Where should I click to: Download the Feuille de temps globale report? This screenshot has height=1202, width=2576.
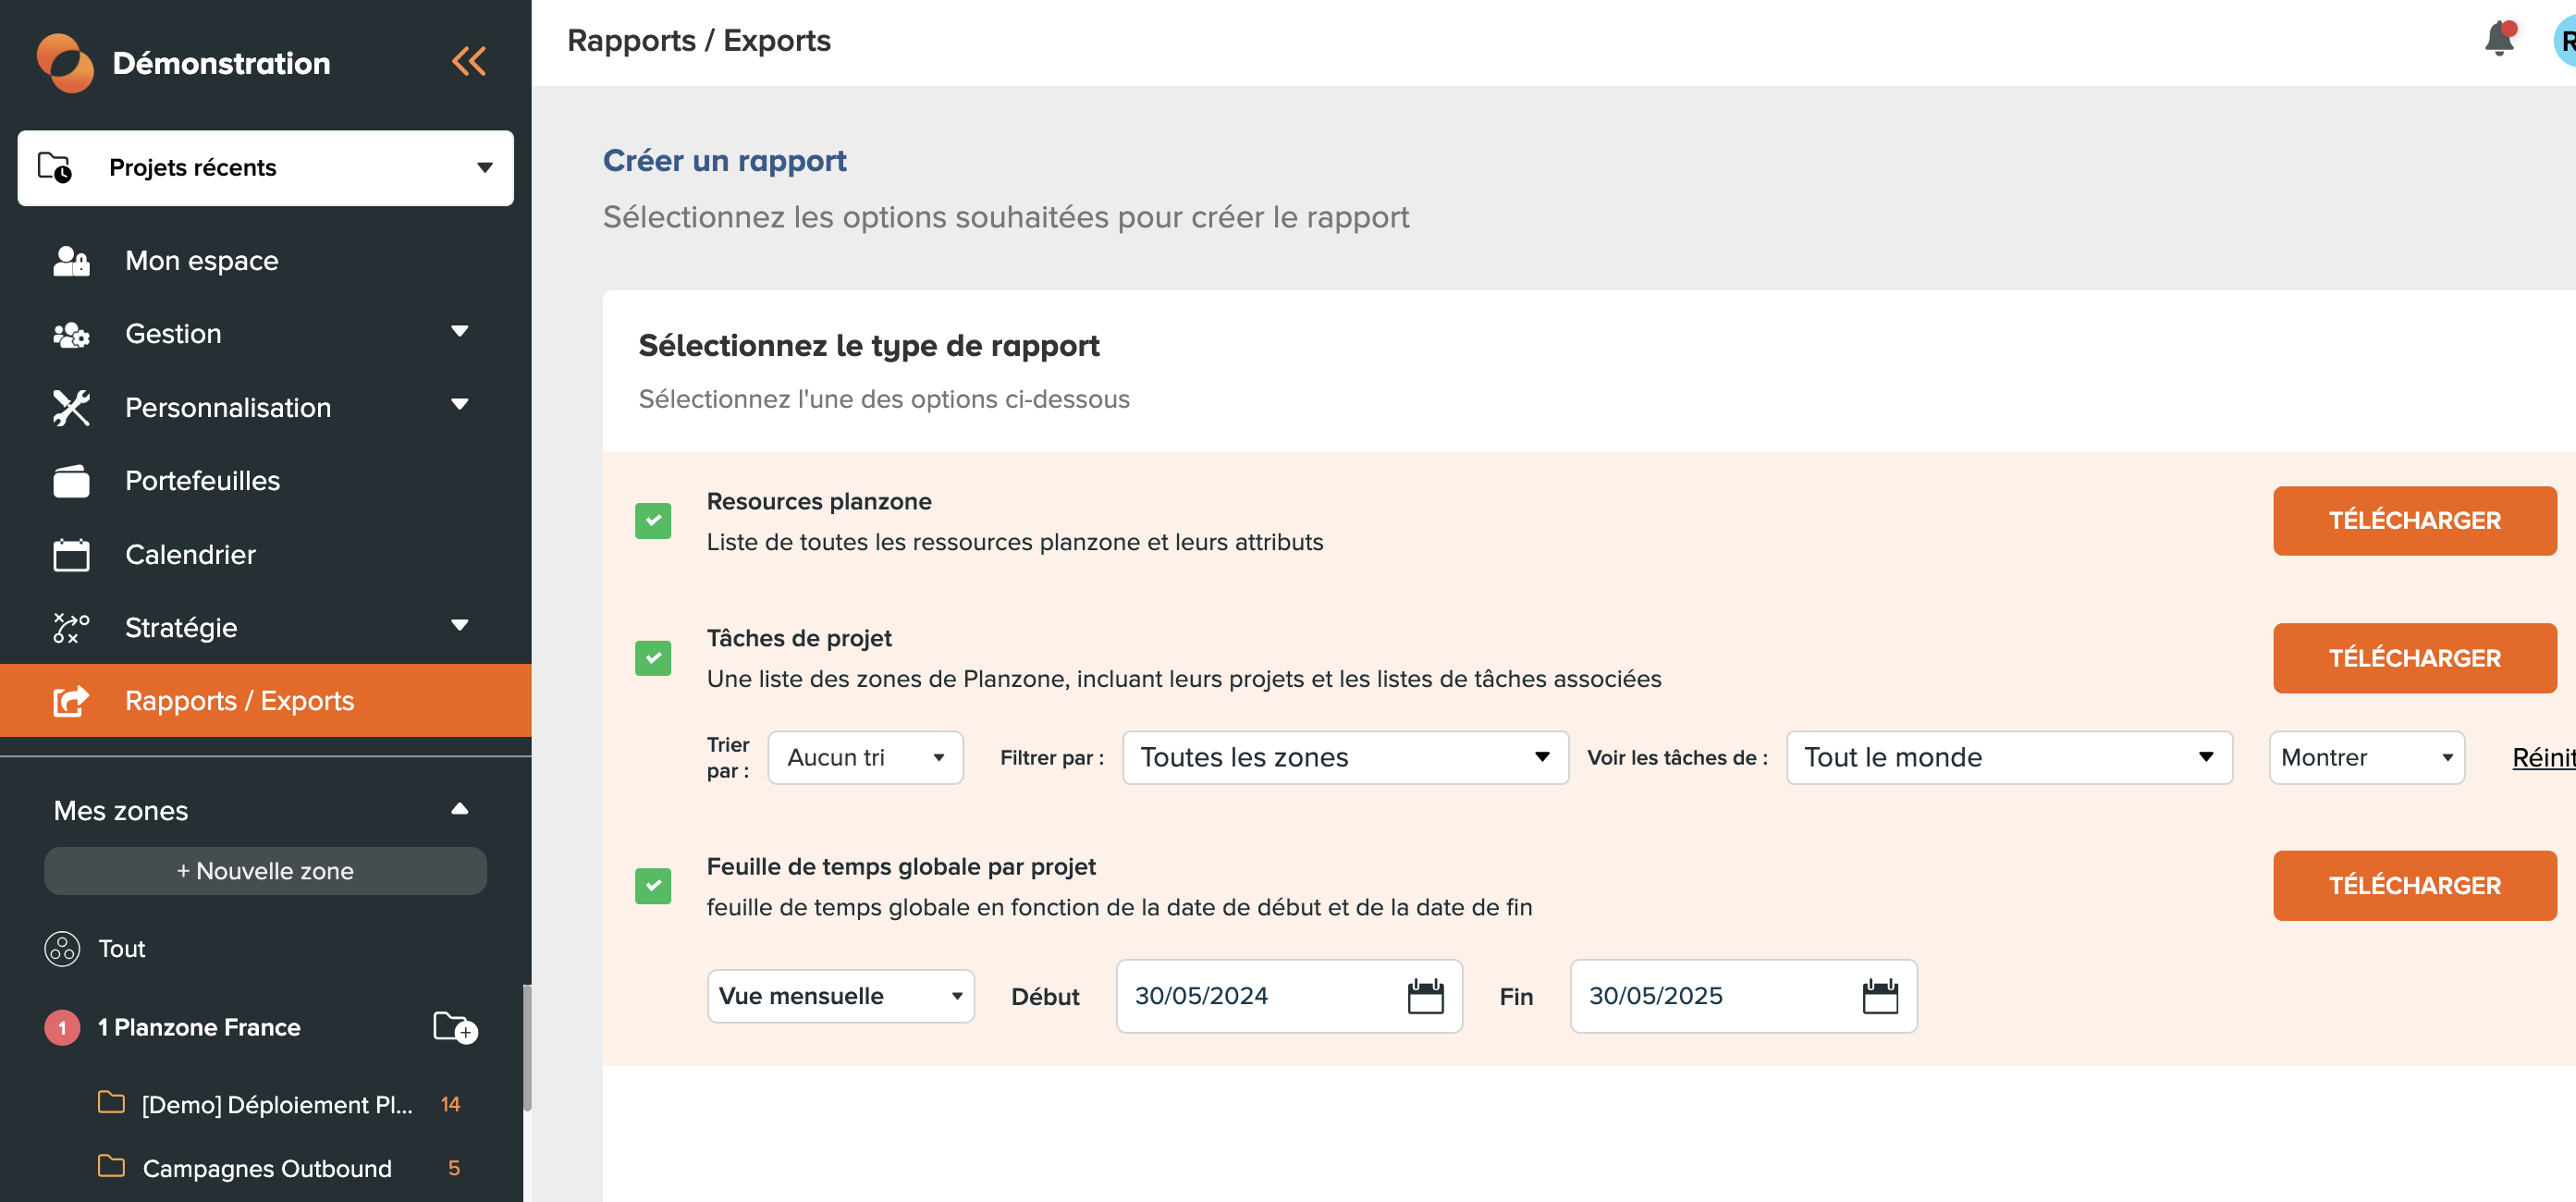pos(2414,886)
